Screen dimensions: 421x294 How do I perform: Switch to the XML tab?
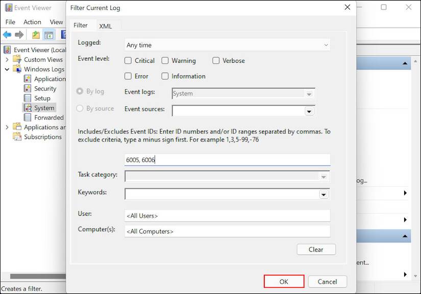pyautogui.click(x=106, y=26)
